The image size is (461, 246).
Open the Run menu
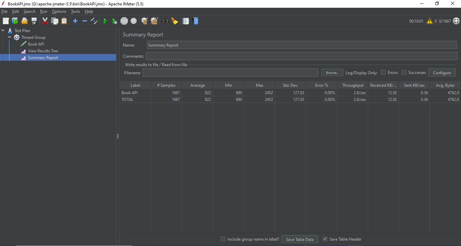pyautogui.click(x=44, y=11)
